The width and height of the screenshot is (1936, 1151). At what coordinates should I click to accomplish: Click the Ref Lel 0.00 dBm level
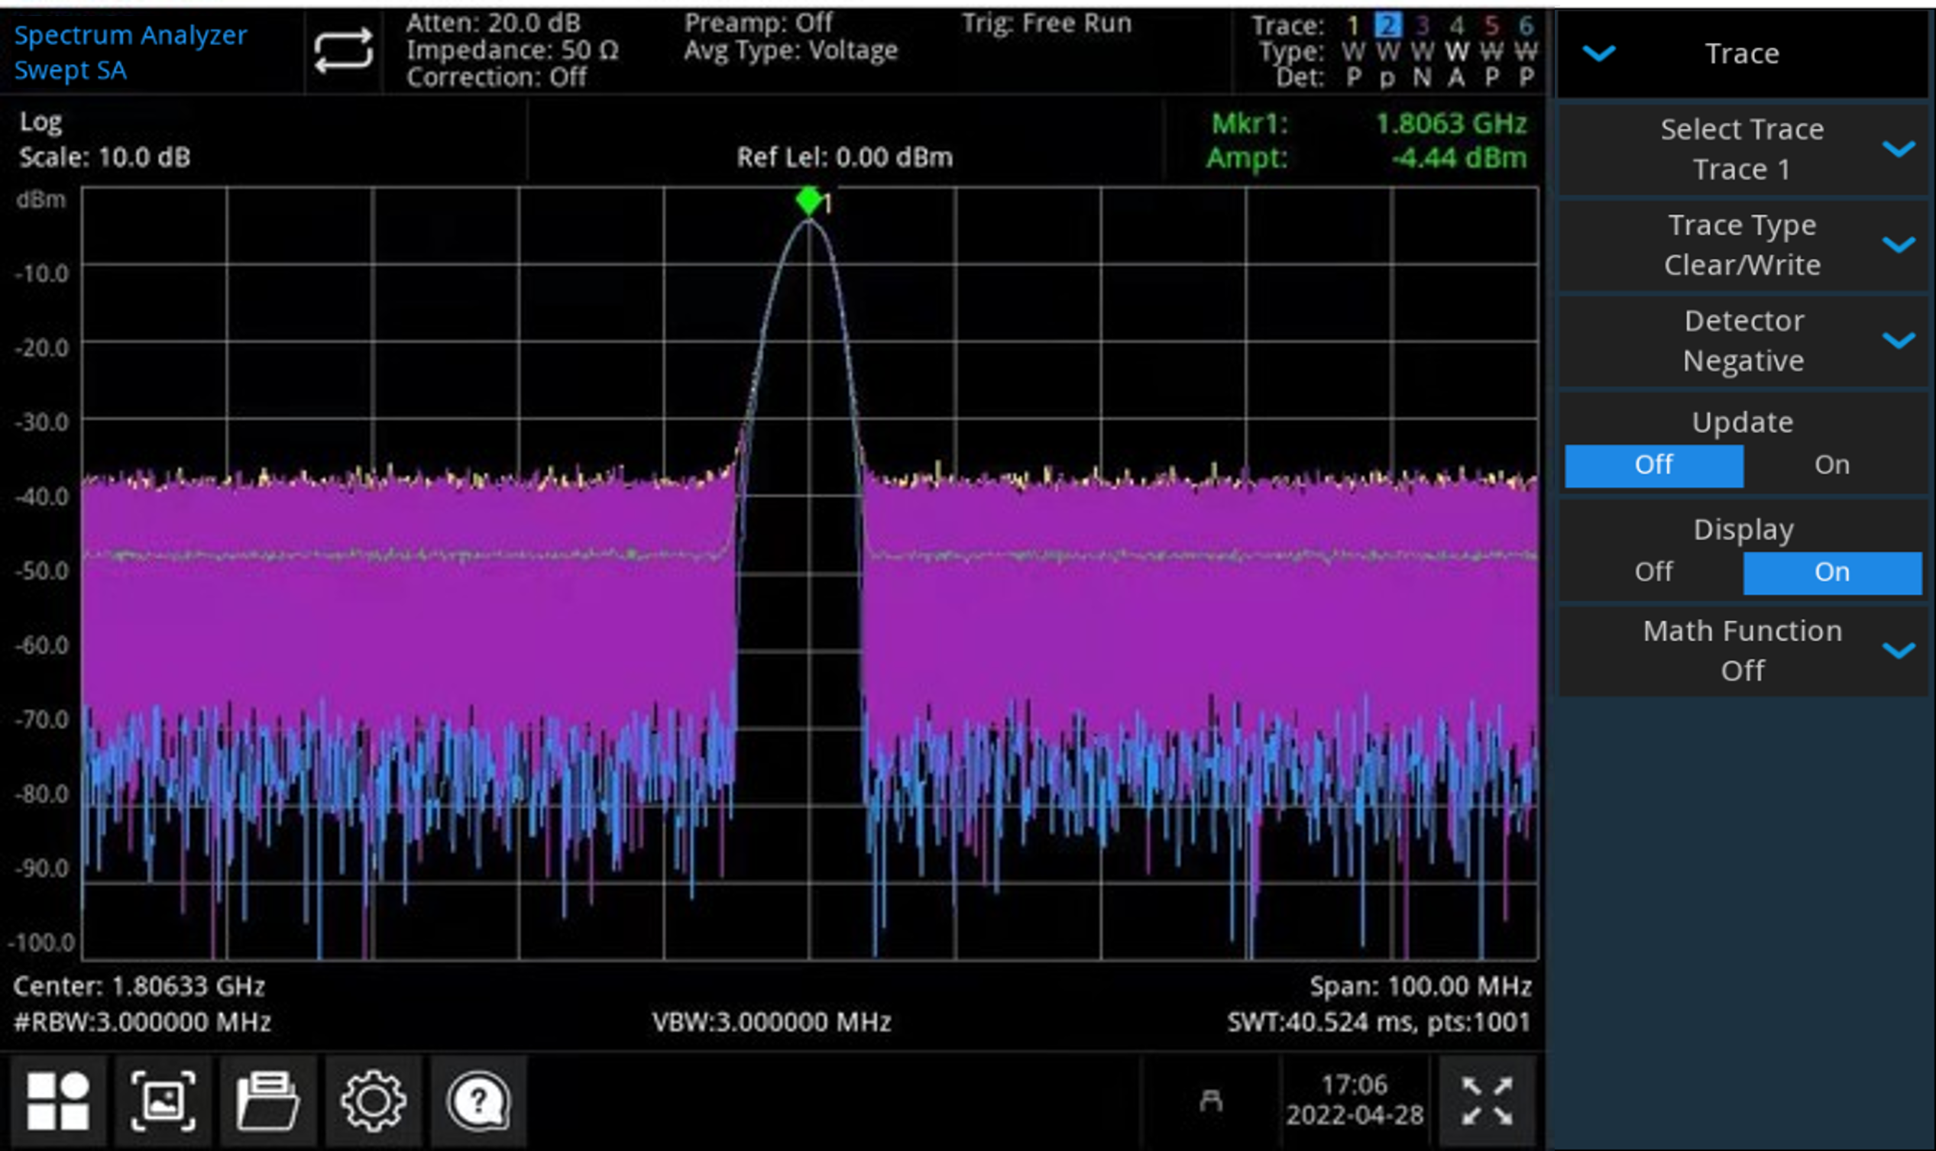coord(846,157)
